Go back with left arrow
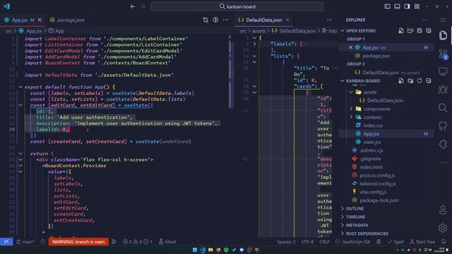 coord(133,6)
